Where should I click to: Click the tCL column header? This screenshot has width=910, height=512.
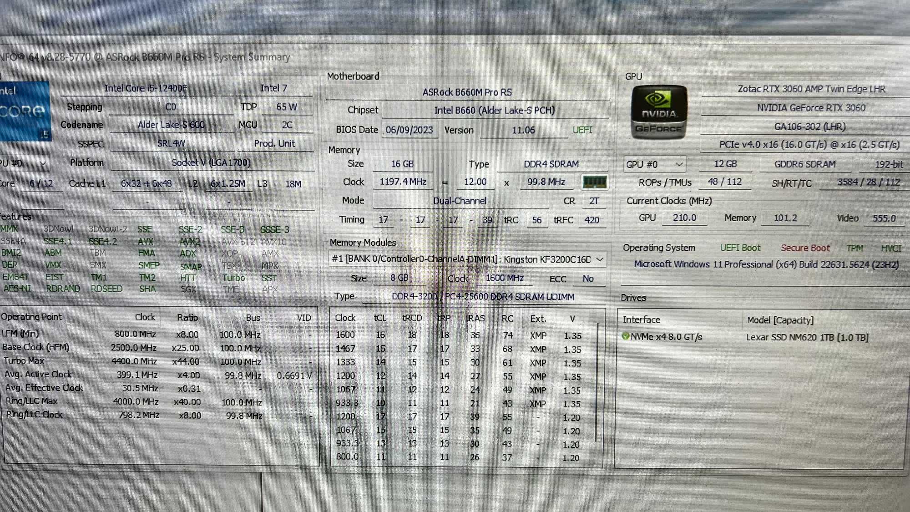point(380,318)
